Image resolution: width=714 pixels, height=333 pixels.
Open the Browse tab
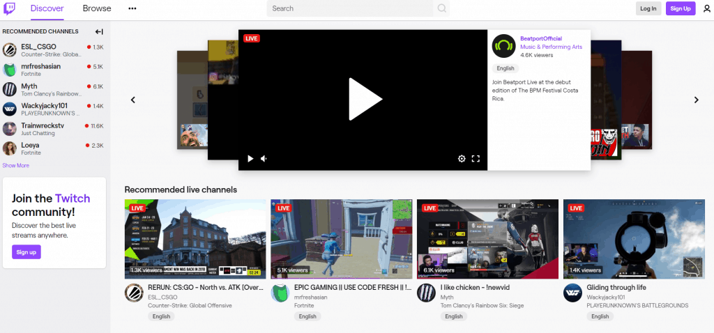(97, 8)
